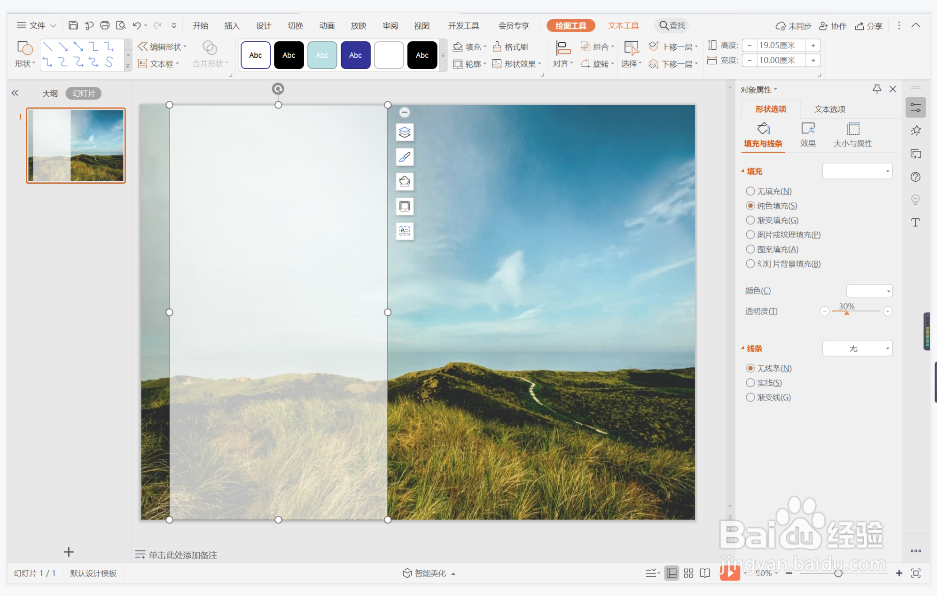Click the sidebar properties settings icon
937x596 pixels.
[915, 108]
